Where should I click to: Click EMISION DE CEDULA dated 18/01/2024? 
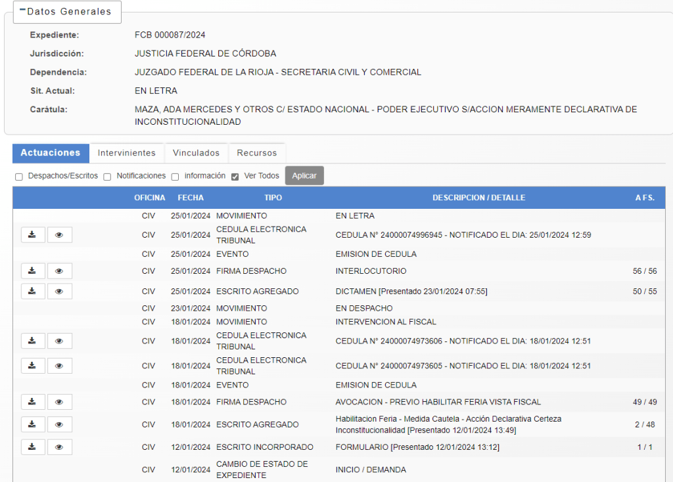tap(376, 385)
